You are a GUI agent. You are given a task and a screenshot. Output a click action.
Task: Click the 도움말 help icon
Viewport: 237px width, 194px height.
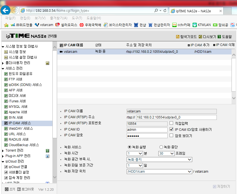coord(219,37)
